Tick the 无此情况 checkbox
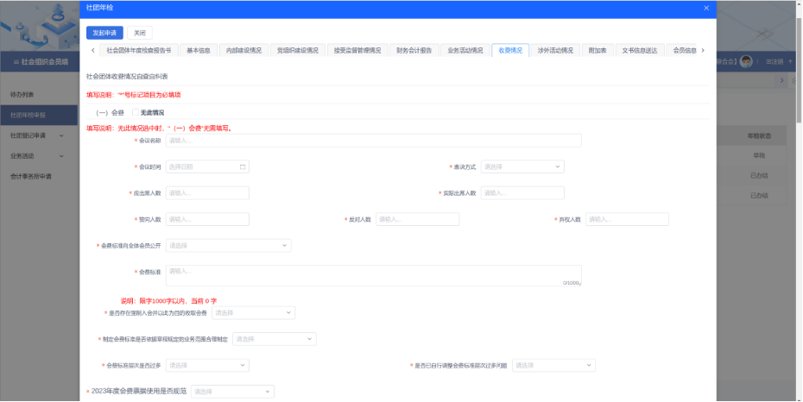Screen dimensions: 803x402 click(x=135, y=112)
